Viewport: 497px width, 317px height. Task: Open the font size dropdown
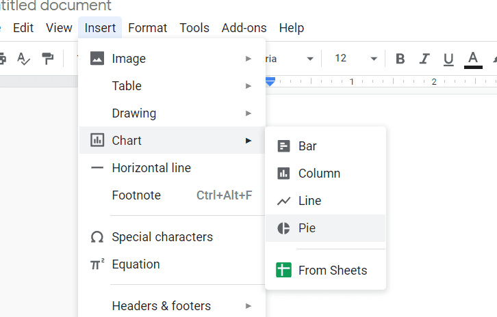(373, 59)
